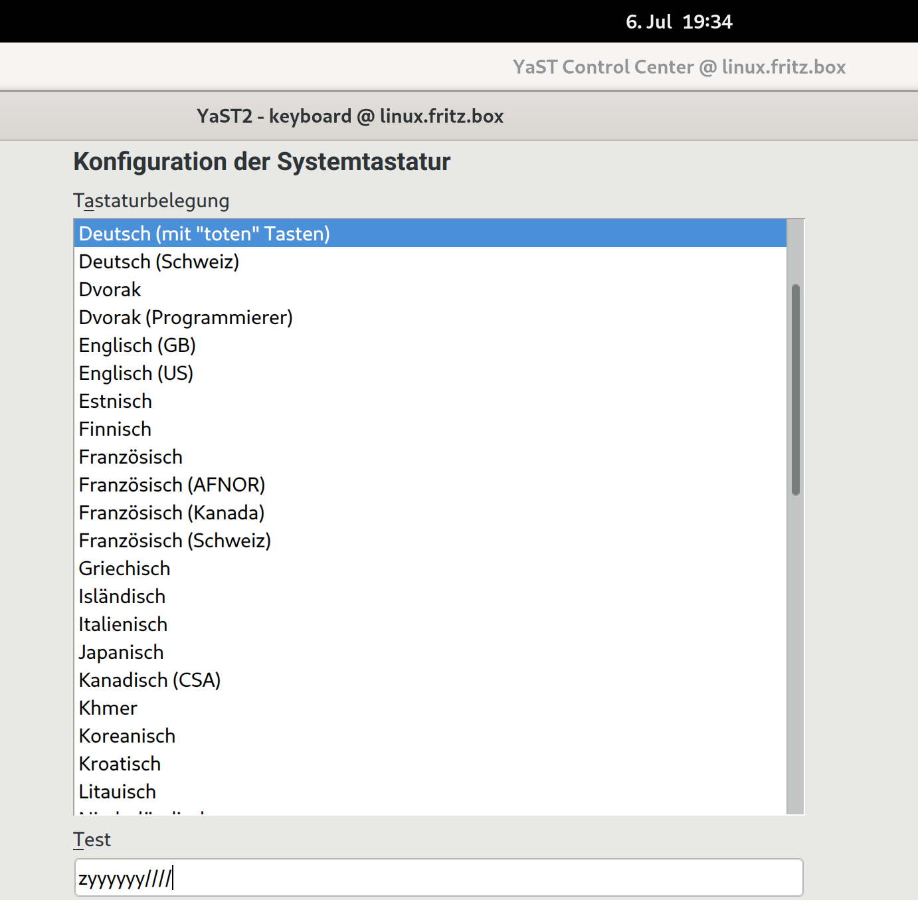Select plain "Französisch" layout
Image resolution: width=918 pixels, height=900 pixels.
(430, 457)
